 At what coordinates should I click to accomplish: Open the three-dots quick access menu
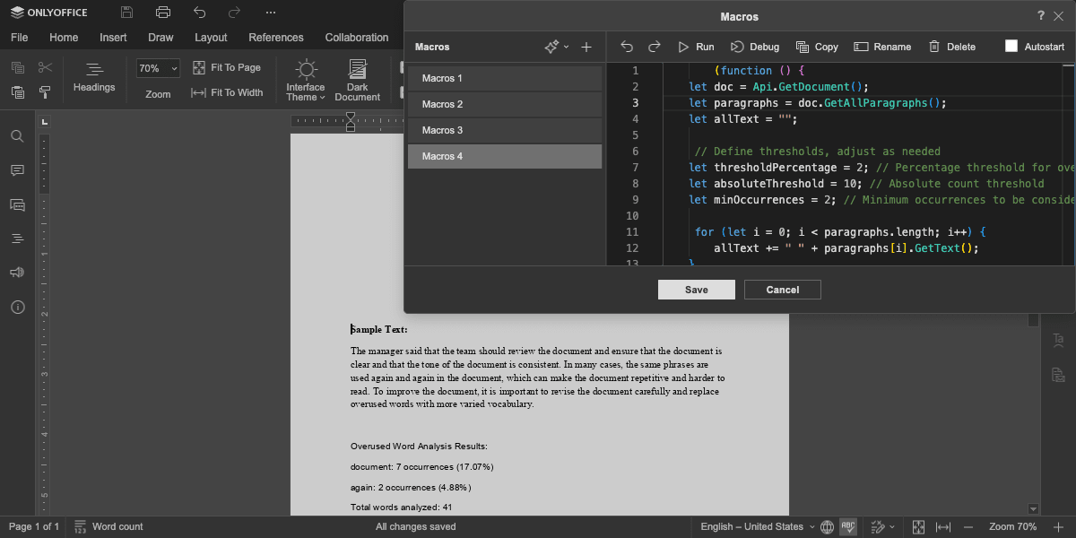click(271, 13)
